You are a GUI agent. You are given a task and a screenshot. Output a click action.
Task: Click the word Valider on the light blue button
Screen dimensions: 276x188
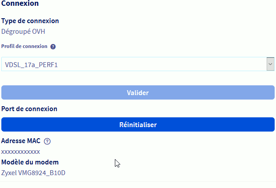coord(138,92)
